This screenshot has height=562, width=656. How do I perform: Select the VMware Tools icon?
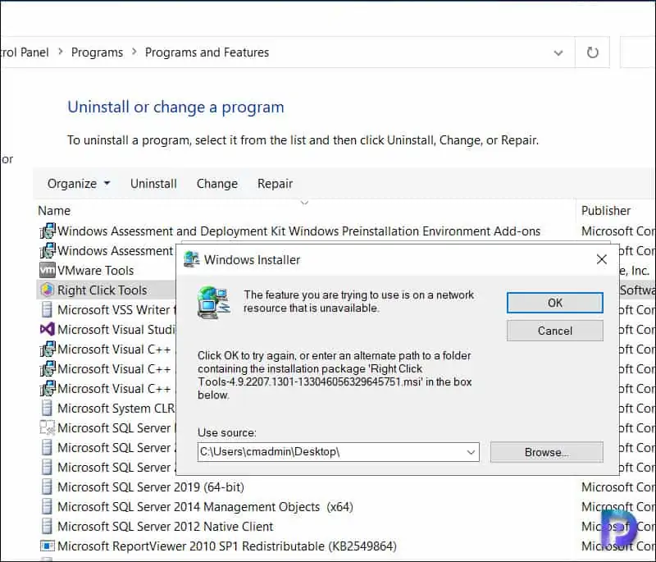(47, 270)
